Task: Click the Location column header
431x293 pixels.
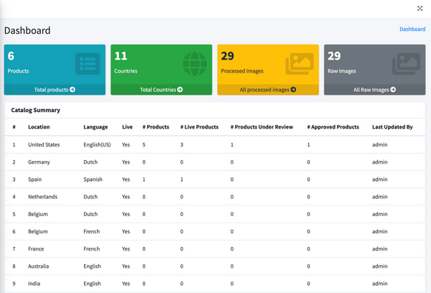Action: pyautogui.click(x=40, y=127)
